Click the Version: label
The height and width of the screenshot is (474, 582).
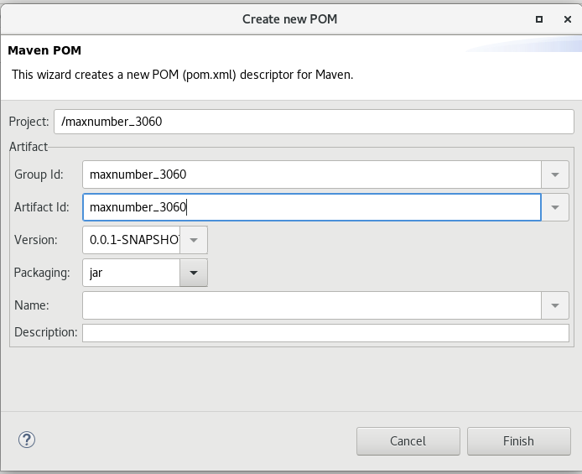35,240
